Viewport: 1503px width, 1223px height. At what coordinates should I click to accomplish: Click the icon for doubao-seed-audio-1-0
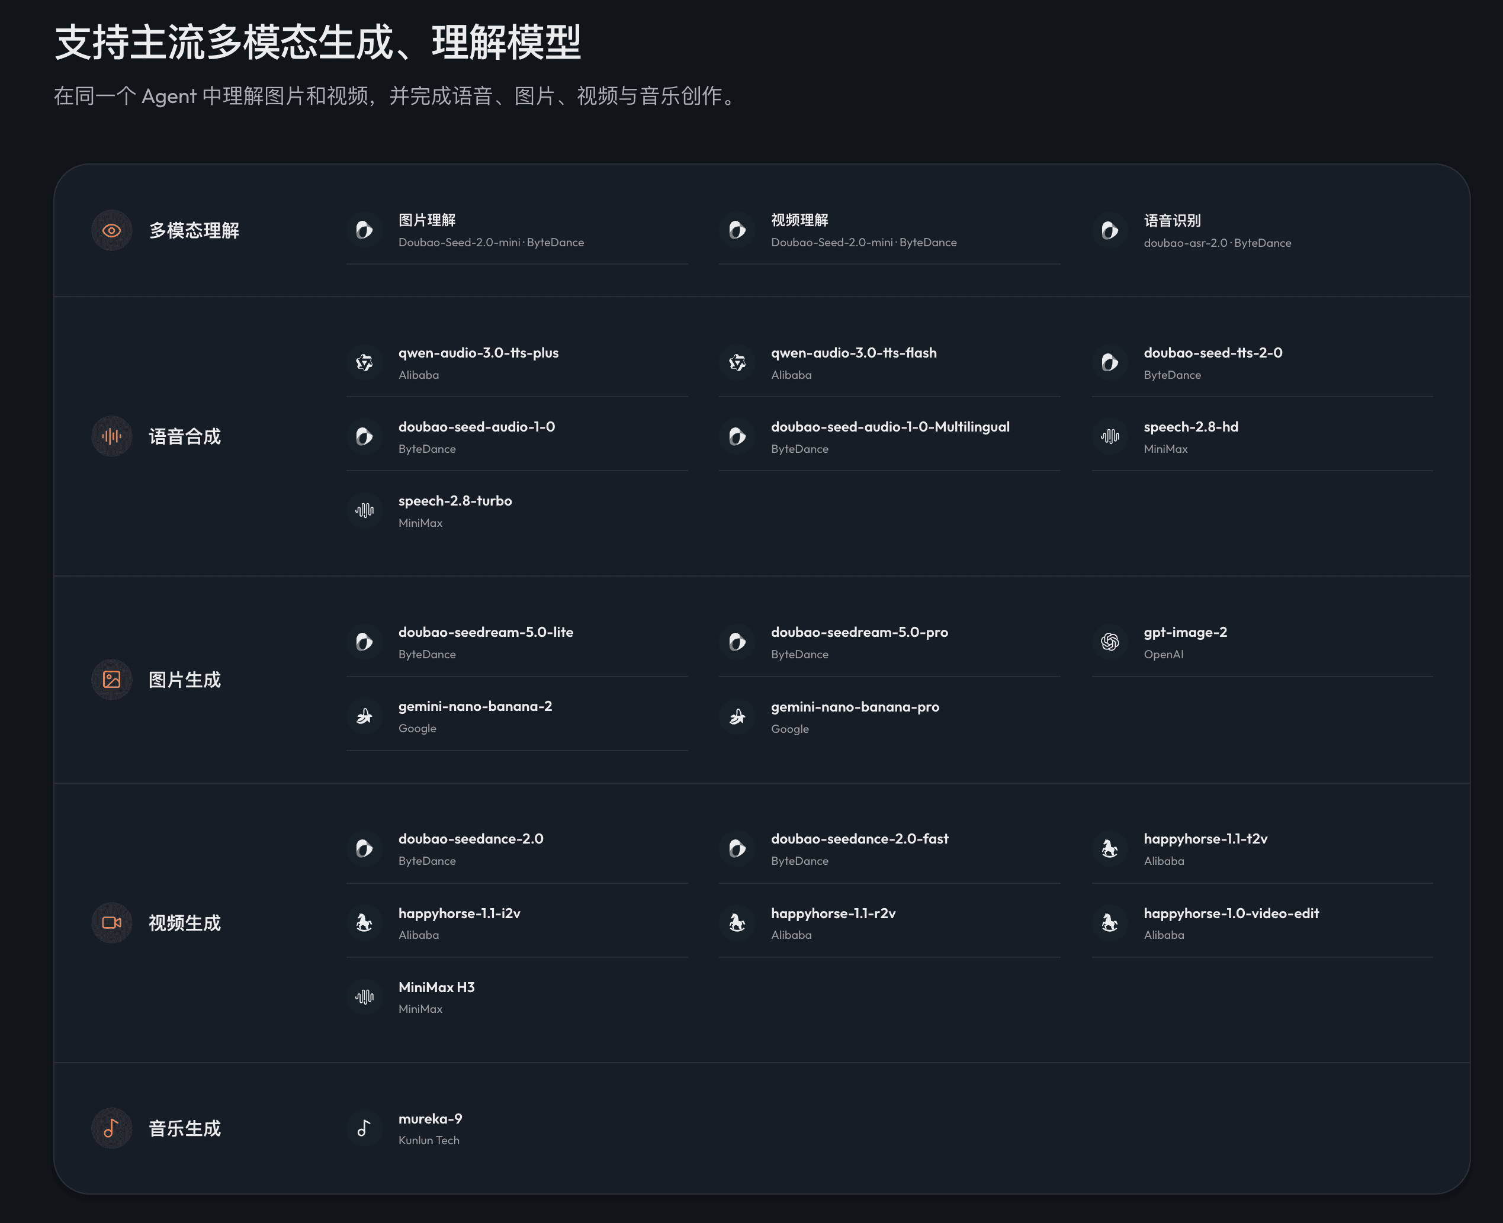(364, 437)
